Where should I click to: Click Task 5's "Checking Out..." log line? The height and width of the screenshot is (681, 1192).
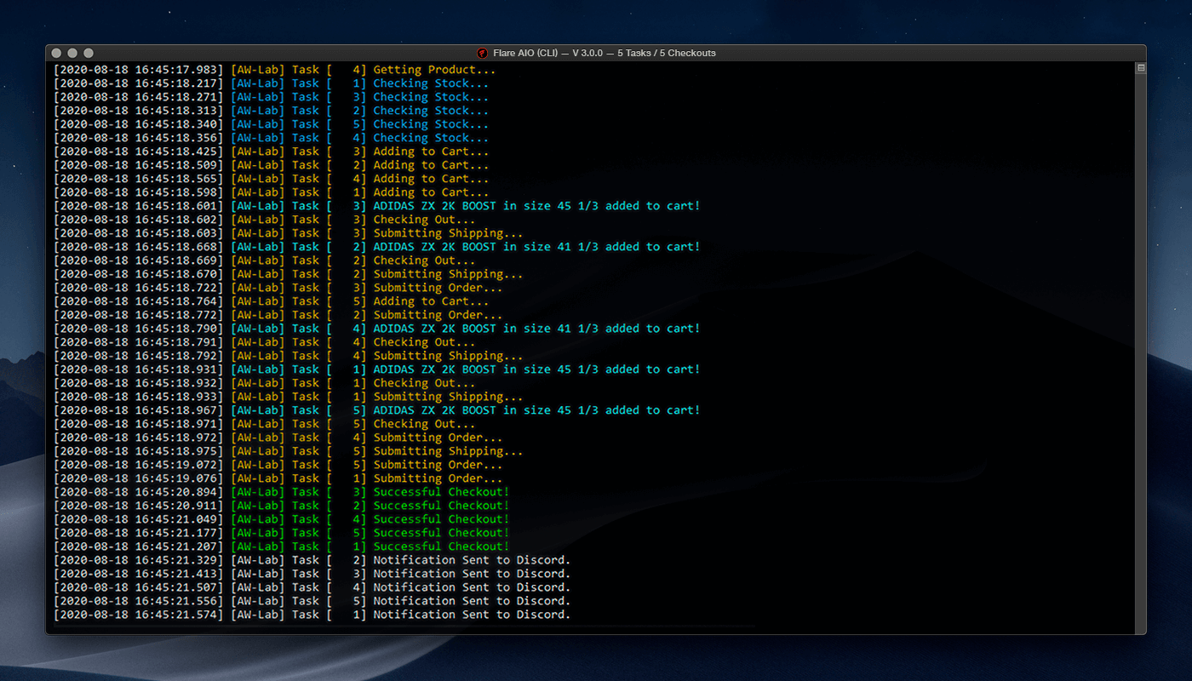(424, 424)
